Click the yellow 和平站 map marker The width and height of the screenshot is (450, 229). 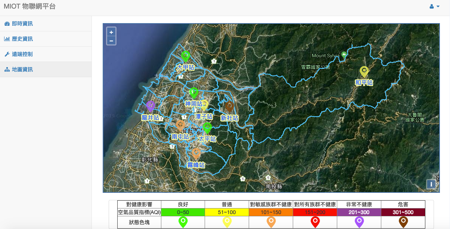click(x=364, y=71)
